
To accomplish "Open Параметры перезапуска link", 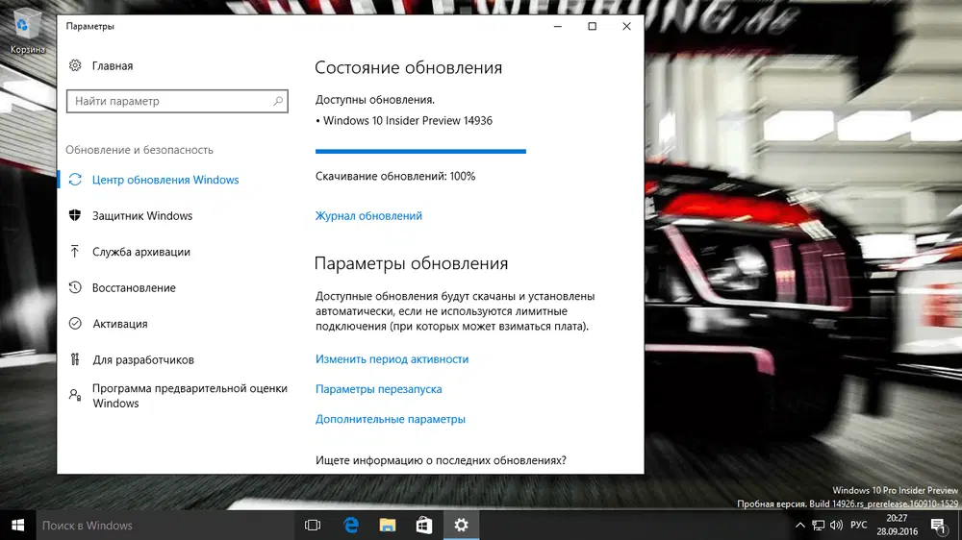I will [x=378, y=389].
